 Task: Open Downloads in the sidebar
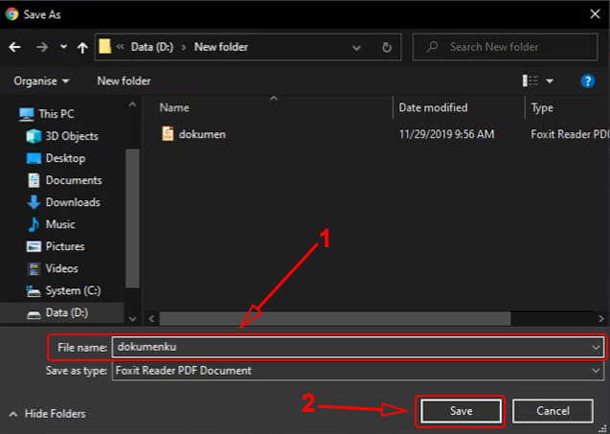(x=72, y=202)
